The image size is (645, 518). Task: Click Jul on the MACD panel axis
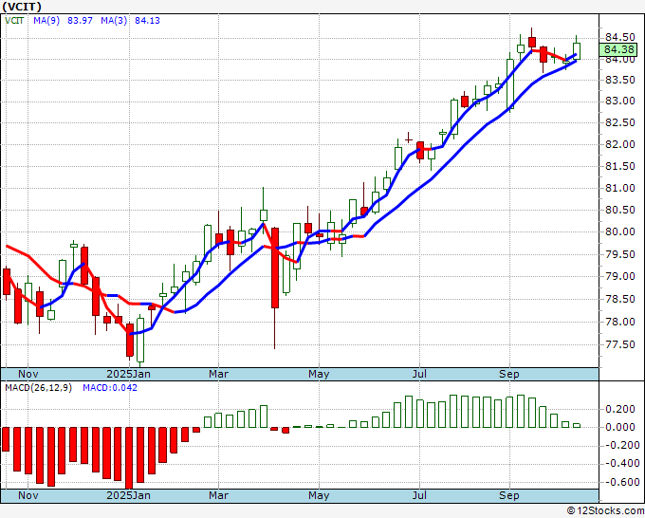419,495
